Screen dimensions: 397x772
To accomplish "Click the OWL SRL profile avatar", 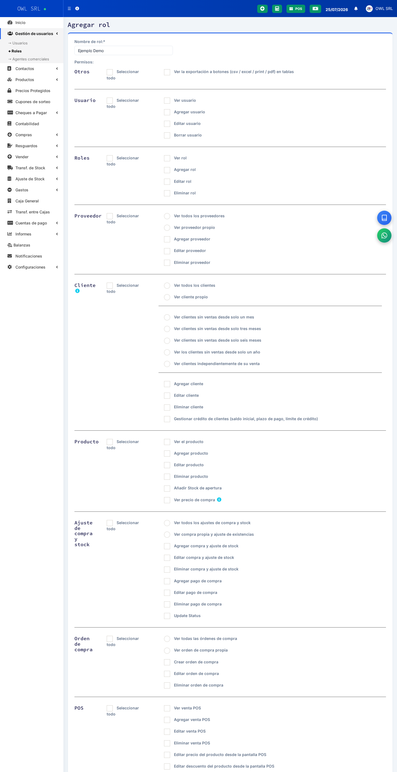I will point(369,8).
